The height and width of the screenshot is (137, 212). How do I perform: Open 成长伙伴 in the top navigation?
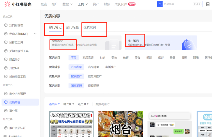tap(125, 4)
